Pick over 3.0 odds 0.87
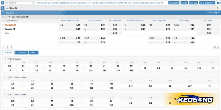221x110 pixels. (x=94, y=25)
